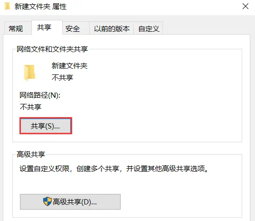Click the large folder icon under network sharing
The height and width of the screenshot is (221, 255).
pos(29,73)
